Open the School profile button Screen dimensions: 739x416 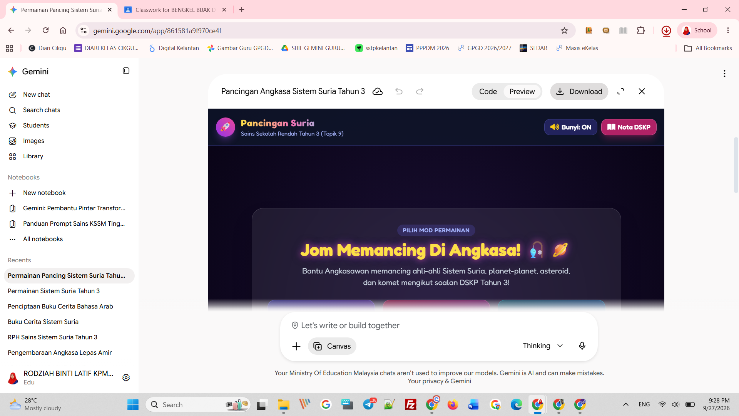pyautogui.click(x=697, y=31)
